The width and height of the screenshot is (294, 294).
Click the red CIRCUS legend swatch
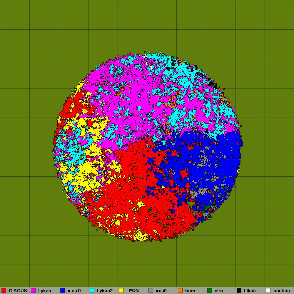pos(4,290)
